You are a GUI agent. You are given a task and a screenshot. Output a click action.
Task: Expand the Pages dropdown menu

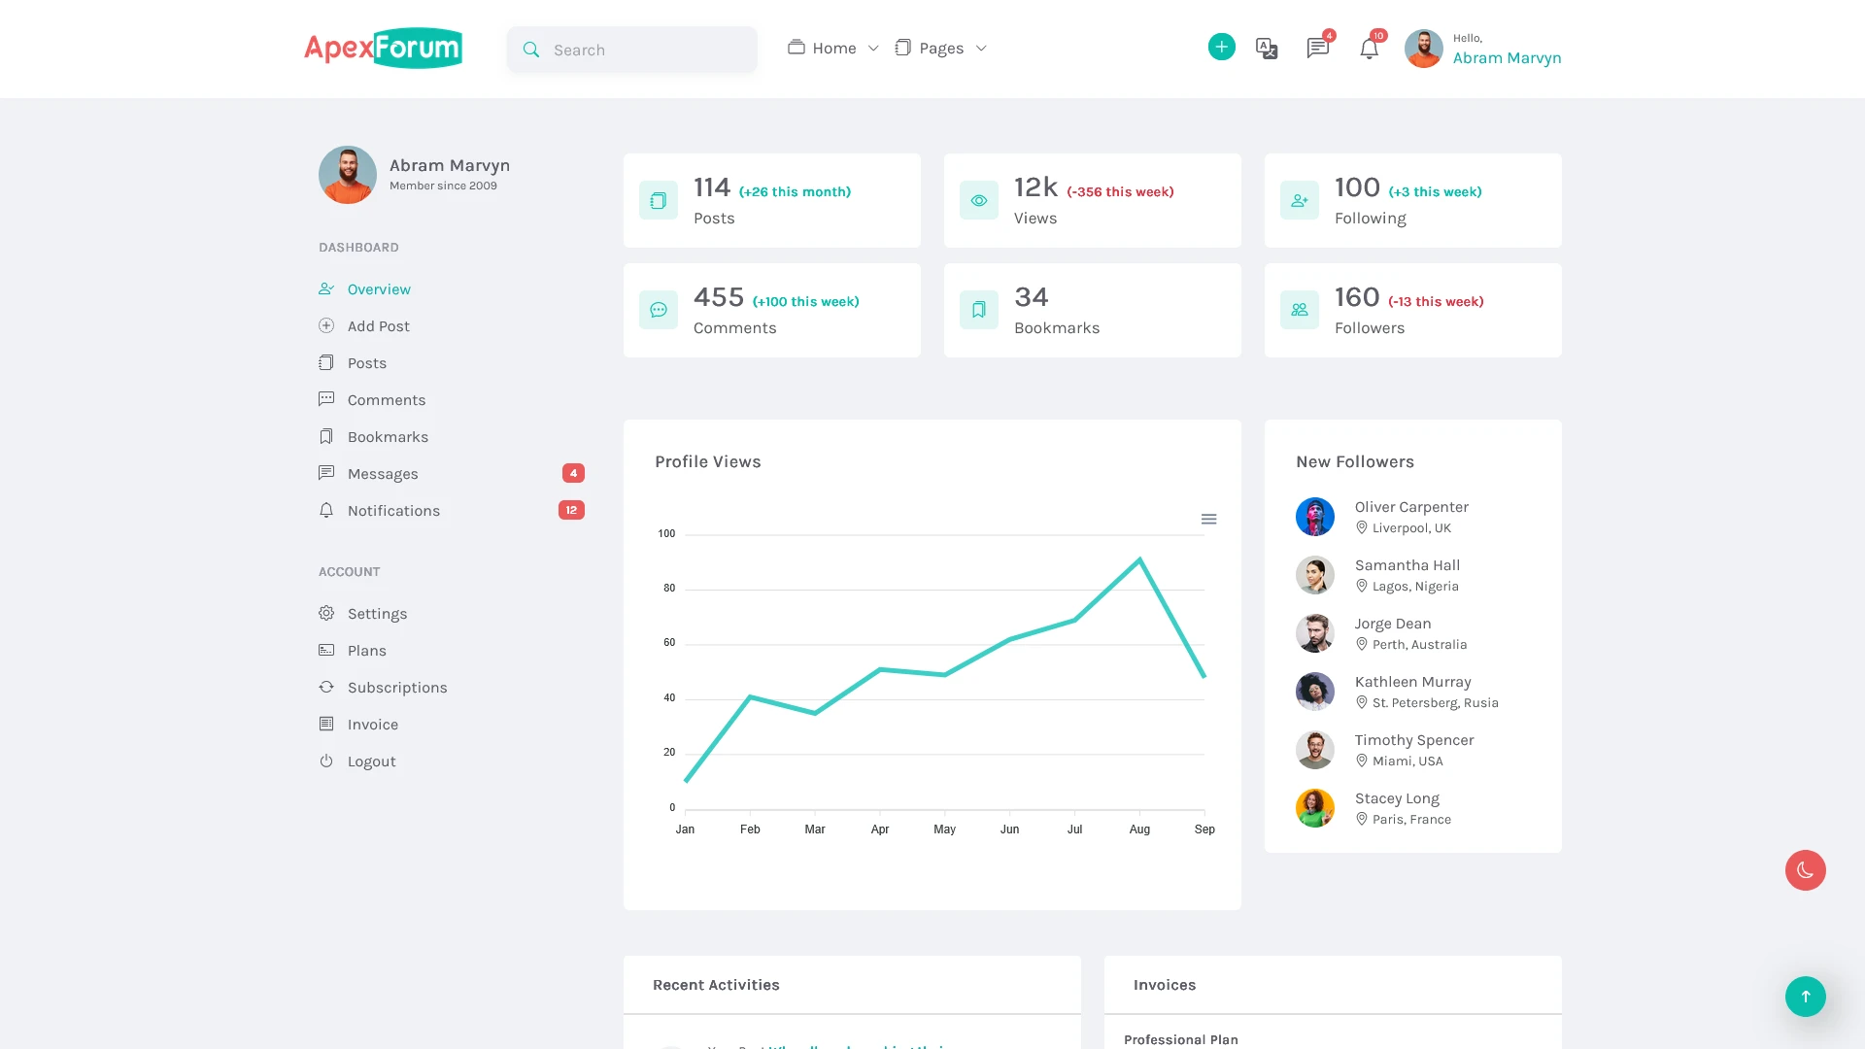tap(940, 48)
